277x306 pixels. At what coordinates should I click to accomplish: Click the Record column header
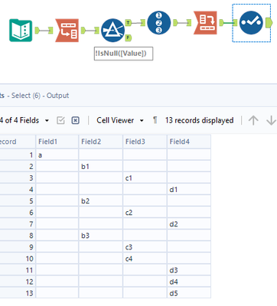click(18, 142)
